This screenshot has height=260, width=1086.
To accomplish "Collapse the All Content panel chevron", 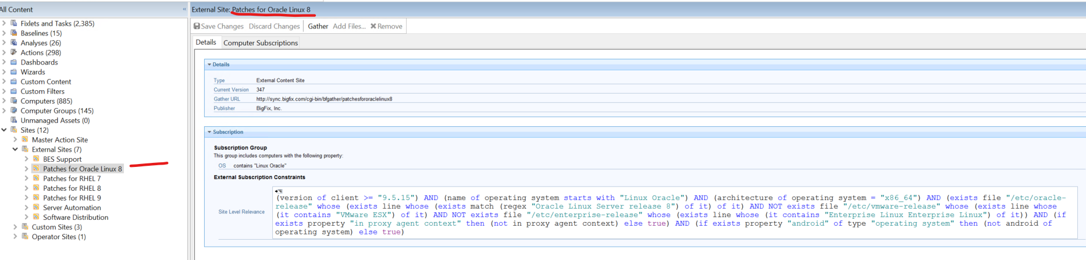I will pyautogui.click(x=184, y=9).
